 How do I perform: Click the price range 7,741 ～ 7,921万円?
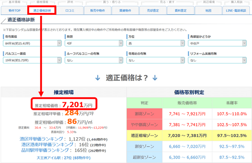187,114
